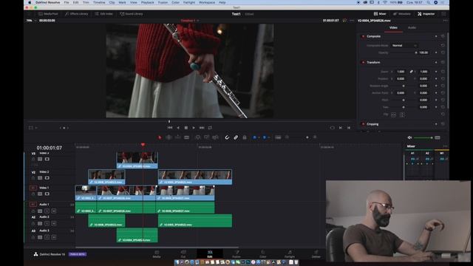The width and height of the screenshot is (473, 266).
Task: Switch Inspector to the Audio tab
Action: (412, 28)
